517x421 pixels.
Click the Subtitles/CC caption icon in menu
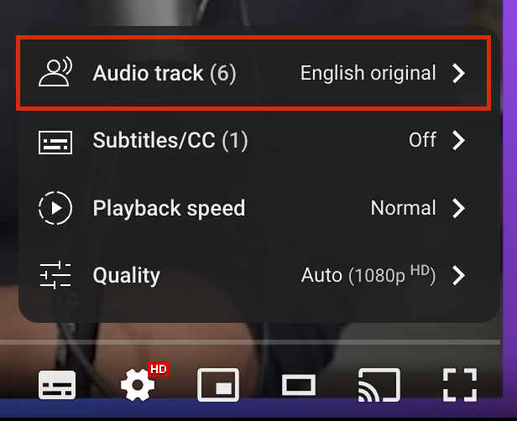point(56,140)
